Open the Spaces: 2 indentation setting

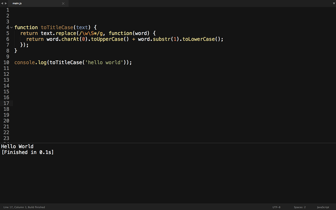coord(300,207)
